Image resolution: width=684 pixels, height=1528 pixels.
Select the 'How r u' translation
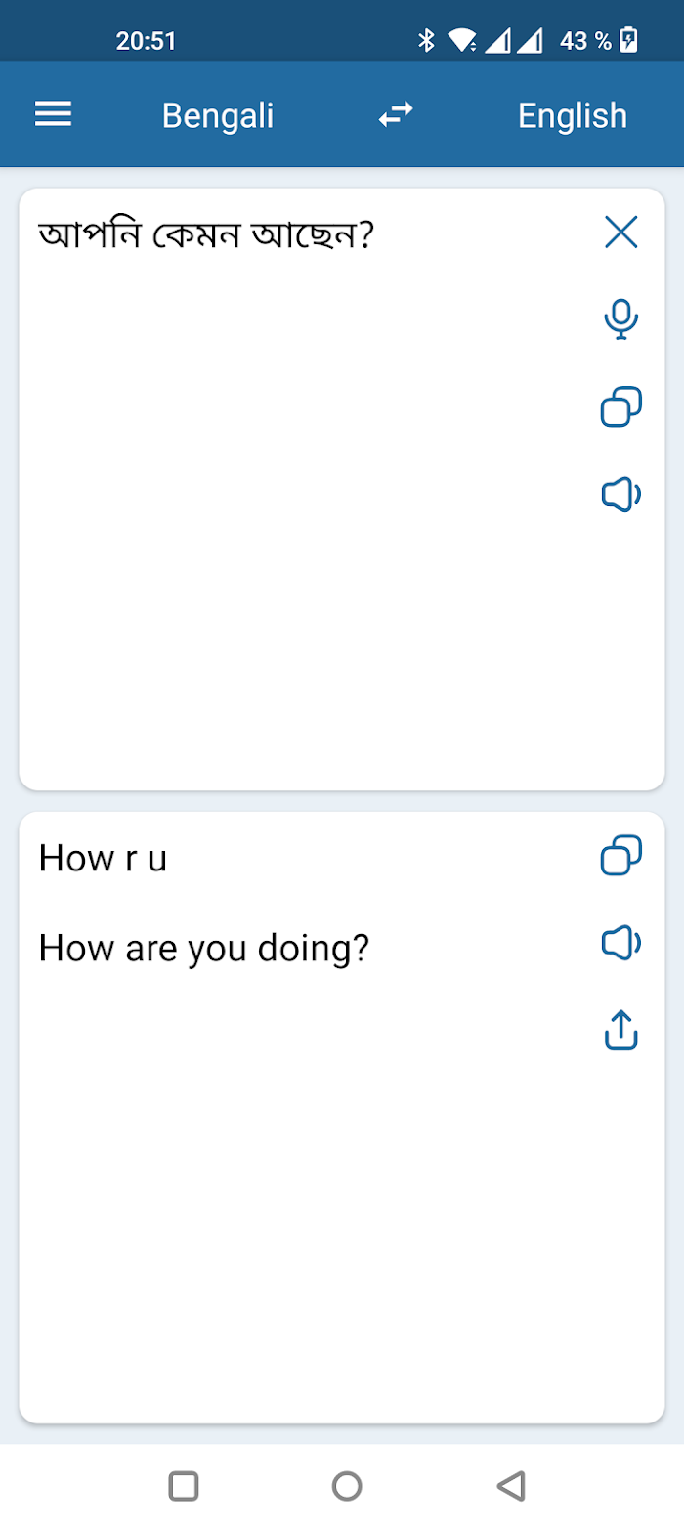(x=103, y=859)
